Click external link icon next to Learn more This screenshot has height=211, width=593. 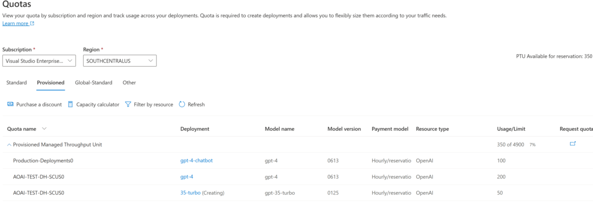pos(32,23)
